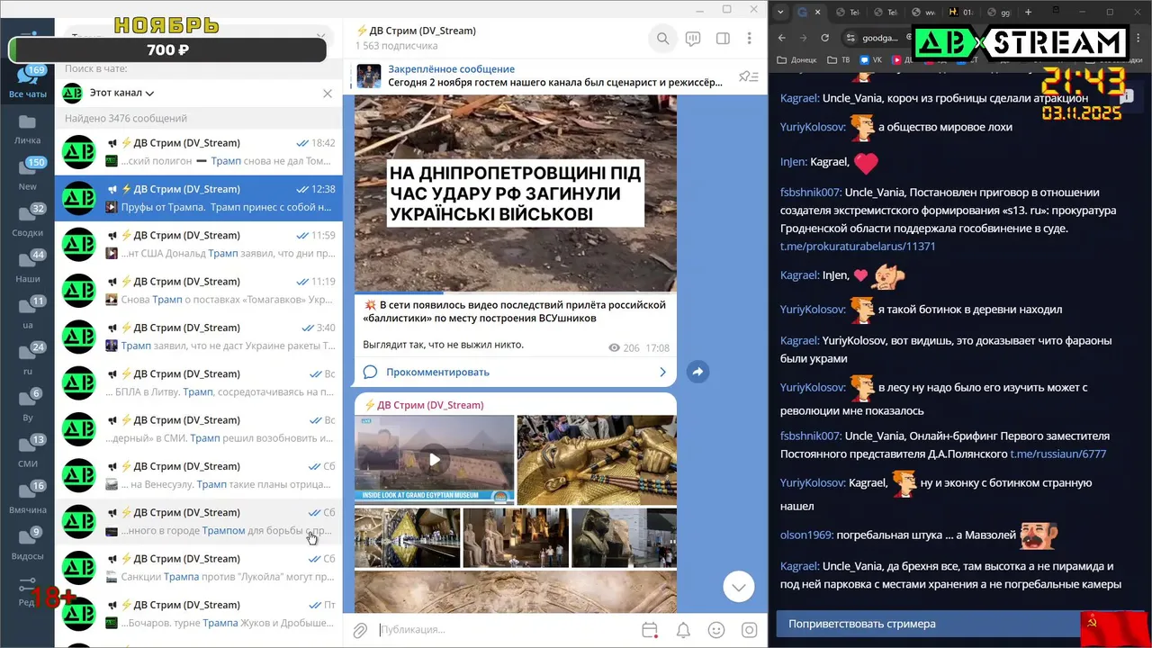Click the paperclip attach file icon

pos(360,630)
